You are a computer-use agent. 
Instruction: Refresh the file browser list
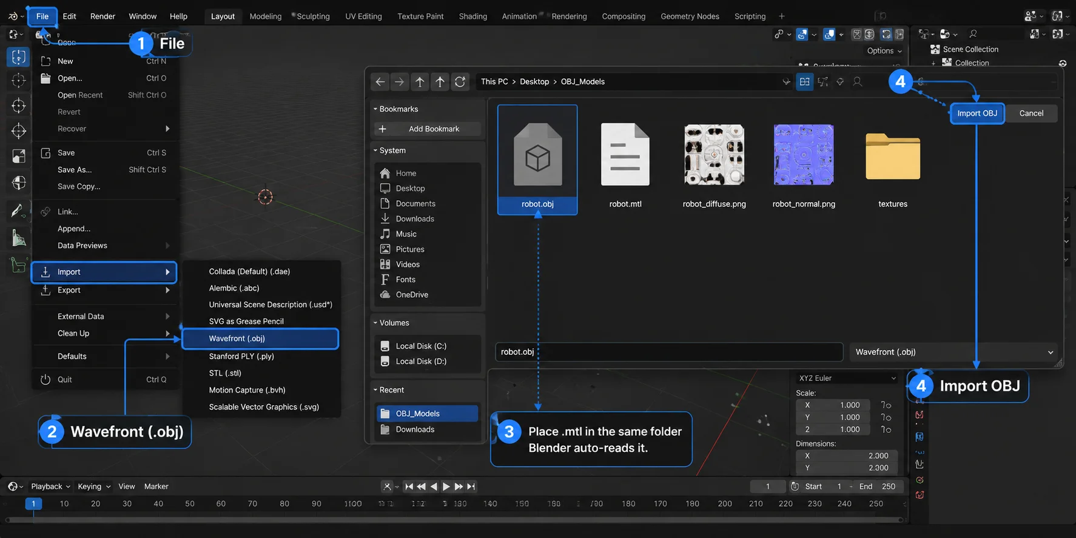pos(460,82)
